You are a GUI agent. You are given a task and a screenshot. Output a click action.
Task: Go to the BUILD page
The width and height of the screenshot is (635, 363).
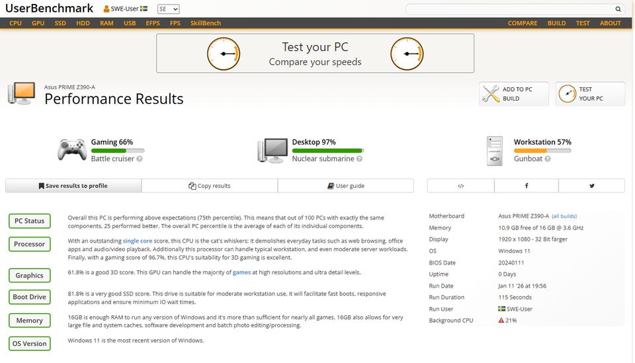click(556, 23)
